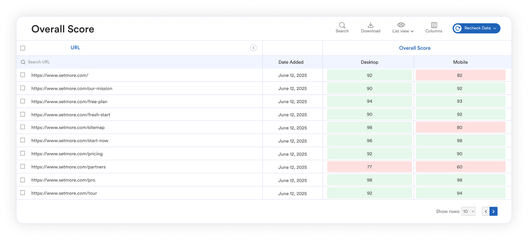
Task: Click the Download icon
Action: click(x=370, y=25)
